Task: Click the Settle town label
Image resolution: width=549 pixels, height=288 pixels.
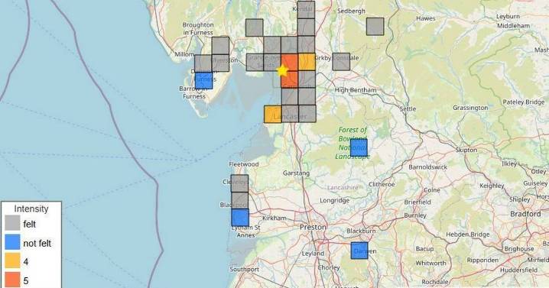Action: point(408,108)
